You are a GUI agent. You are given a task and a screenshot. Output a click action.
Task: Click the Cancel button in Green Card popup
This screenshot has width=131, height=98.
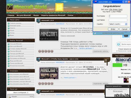pyautogui.click(x=124, y=29)
